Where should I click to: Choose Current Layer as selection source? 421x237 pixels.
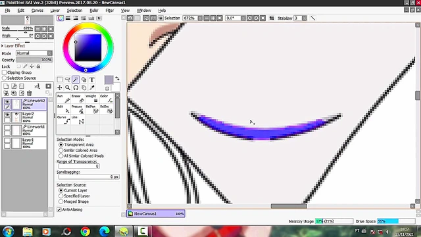[61, 190]
